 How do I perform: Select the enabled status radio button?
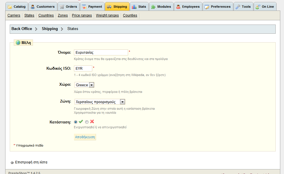76,122
